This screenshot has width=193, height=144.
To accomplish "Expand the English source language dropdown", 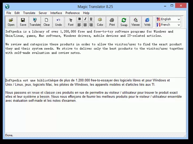I will tap(179, 19).
